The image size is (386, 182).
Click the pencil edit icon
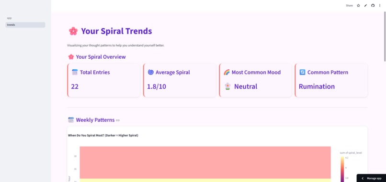click(x=365, y=5)
